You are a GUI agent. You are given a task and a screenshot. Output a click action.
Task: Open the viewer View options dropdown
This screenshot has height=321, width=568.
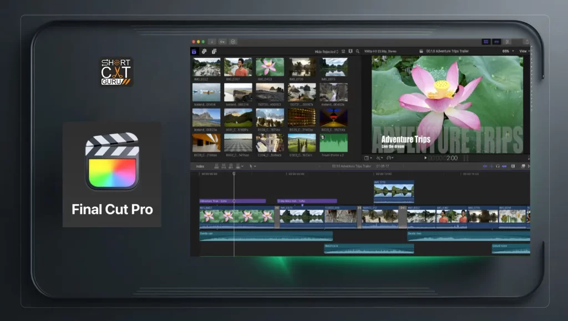pyautogui.click(x=525, y=52)
